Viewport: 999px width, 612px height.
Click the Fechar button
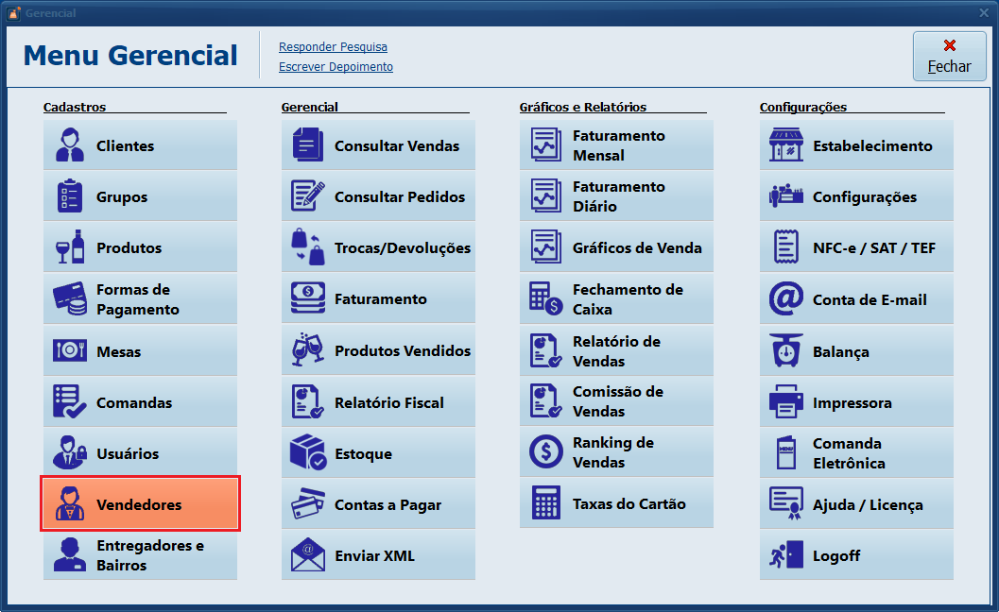[x=949, y=57]
